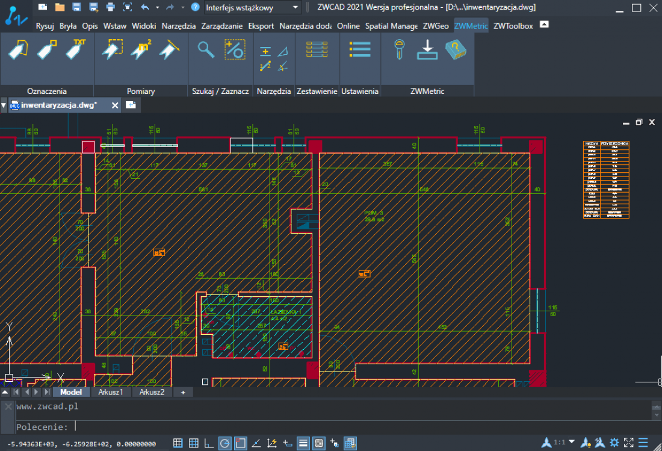Open the Zestawienie table icon
Screen dimensions: 662x451
point(317,49)
